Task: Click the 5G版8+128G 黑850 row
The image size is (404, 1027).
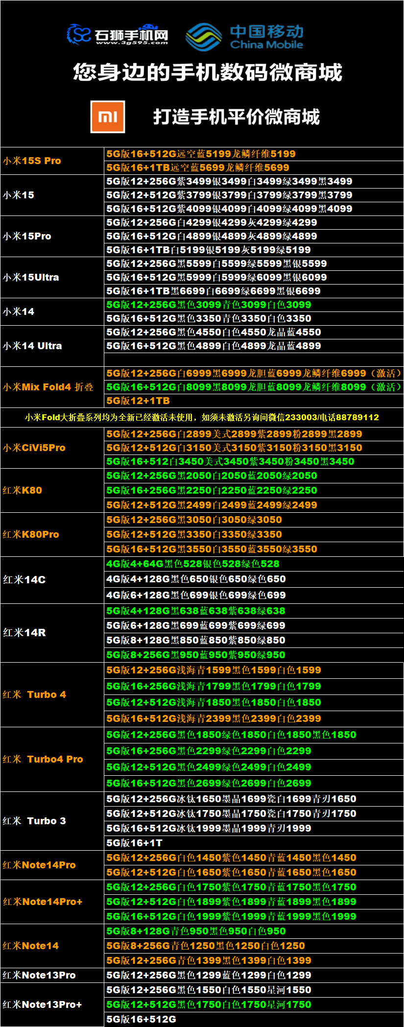Action: tap(254, 640)
